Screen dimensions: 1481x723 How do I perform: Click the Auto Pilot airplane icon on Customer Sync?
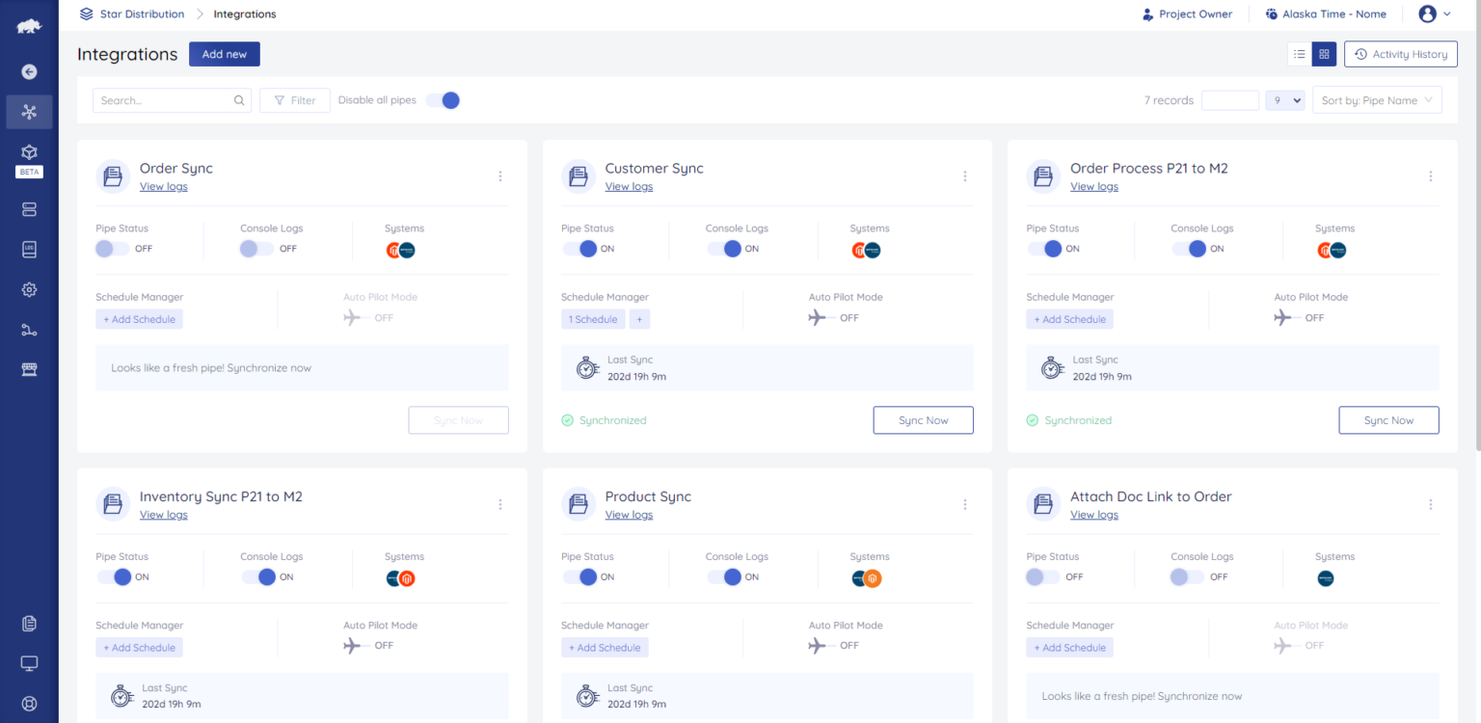pos(818,316)
